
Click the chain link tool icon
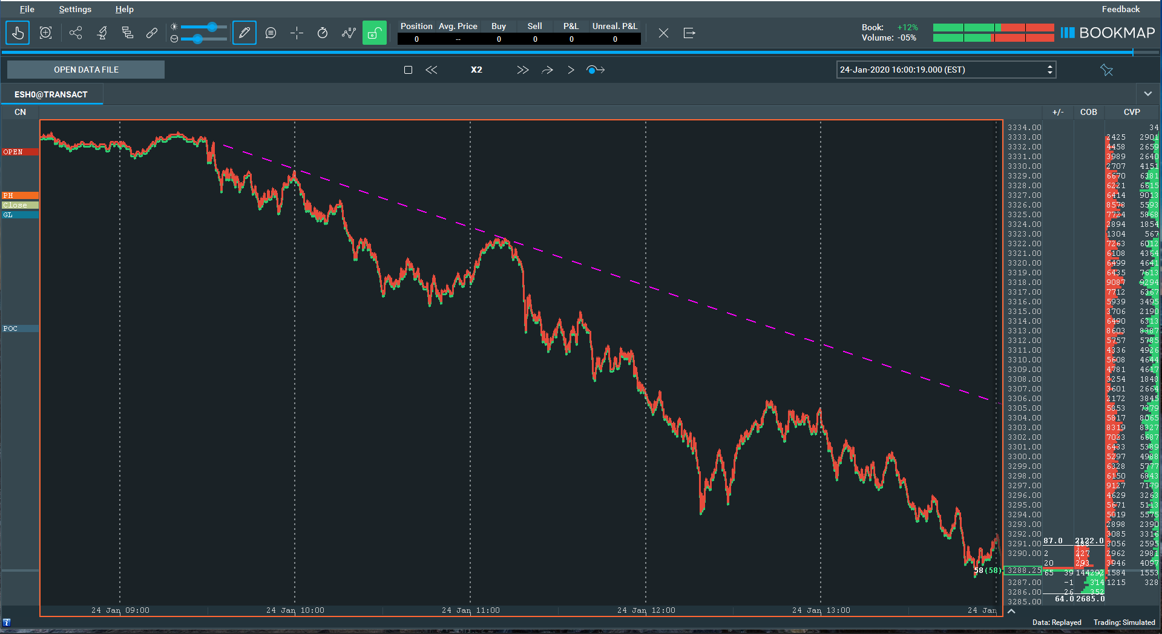[151, 33]
